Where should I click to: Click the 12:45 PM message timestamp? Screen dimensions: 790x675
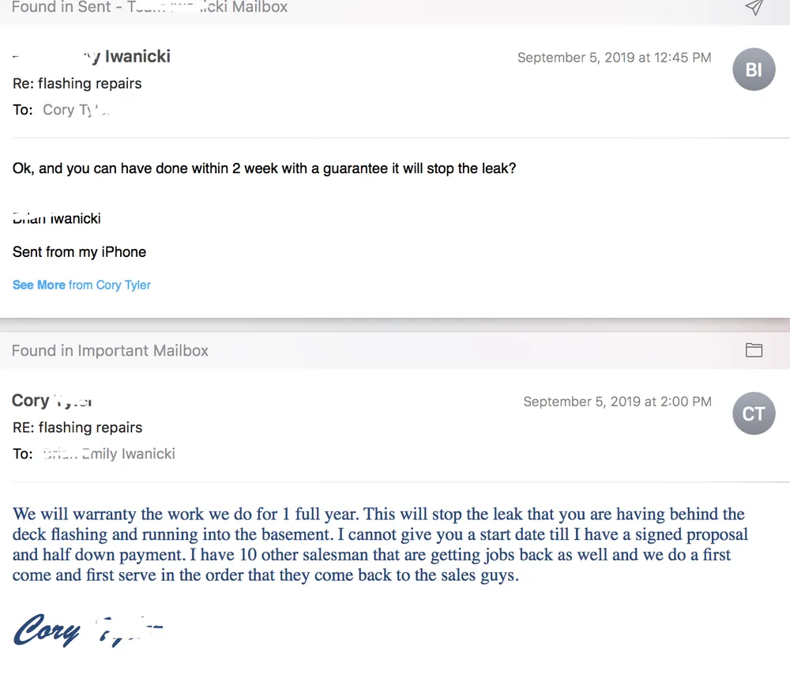[x=614, y=58]
